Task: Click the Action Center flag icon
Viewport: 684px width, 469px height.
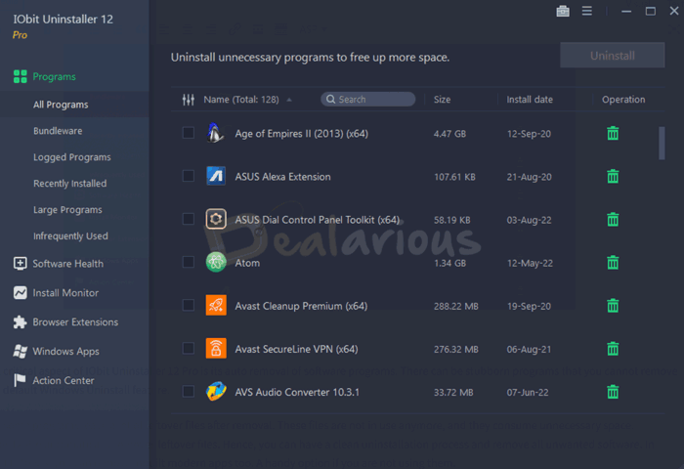Action: point(21,380)
